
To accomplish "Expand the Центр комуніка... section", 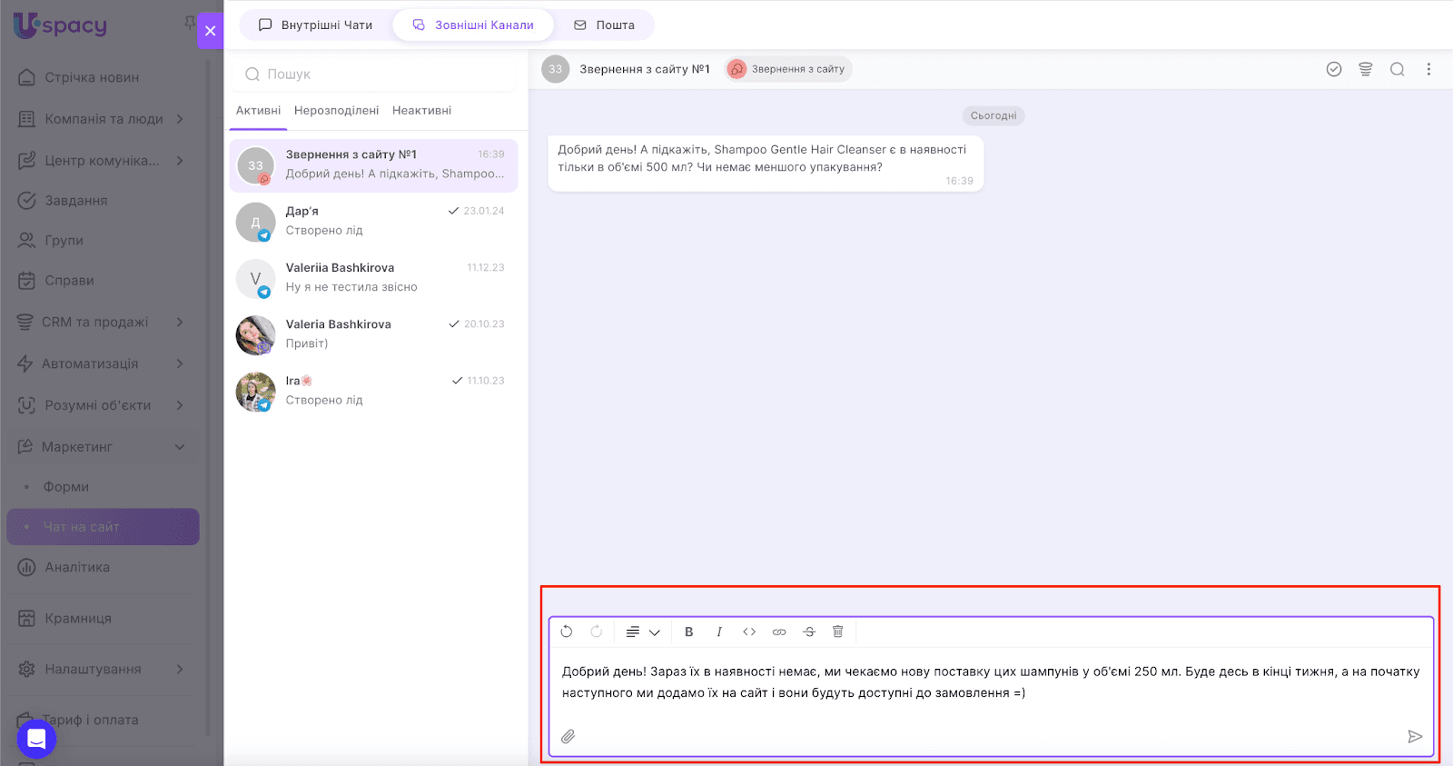I will click(180, 161).
